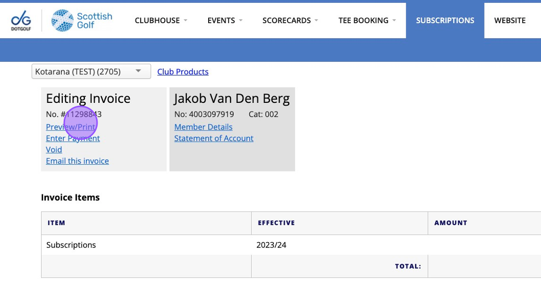Select the Enter Payment link
This screenshot has width=541, height=302.
[73, 138]
